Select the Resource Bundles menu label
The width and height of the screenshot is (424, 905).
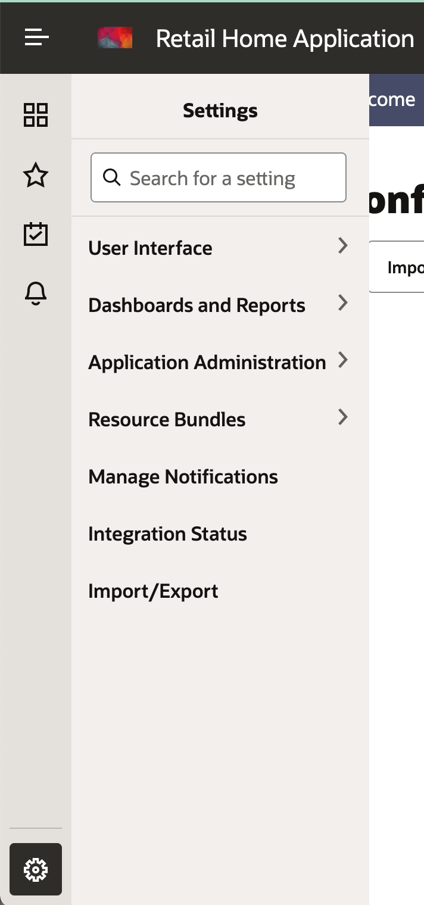click(167, 420)
